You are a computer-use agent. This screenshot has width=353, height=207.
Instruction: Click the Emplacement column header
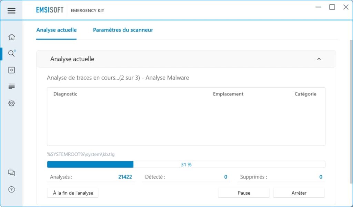(x=228, y=94)
